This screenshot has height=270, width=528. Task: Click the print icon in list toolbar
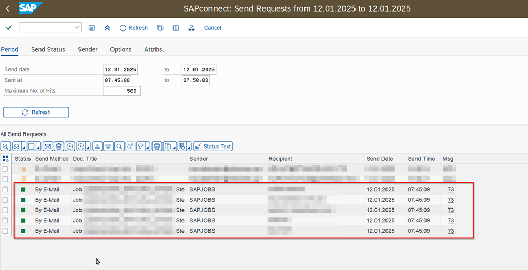pos(156,147)
